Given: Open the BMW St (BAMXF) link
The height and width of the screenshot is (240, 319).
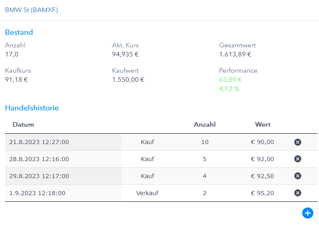Looking at the screenshot, I should [32, 10].
